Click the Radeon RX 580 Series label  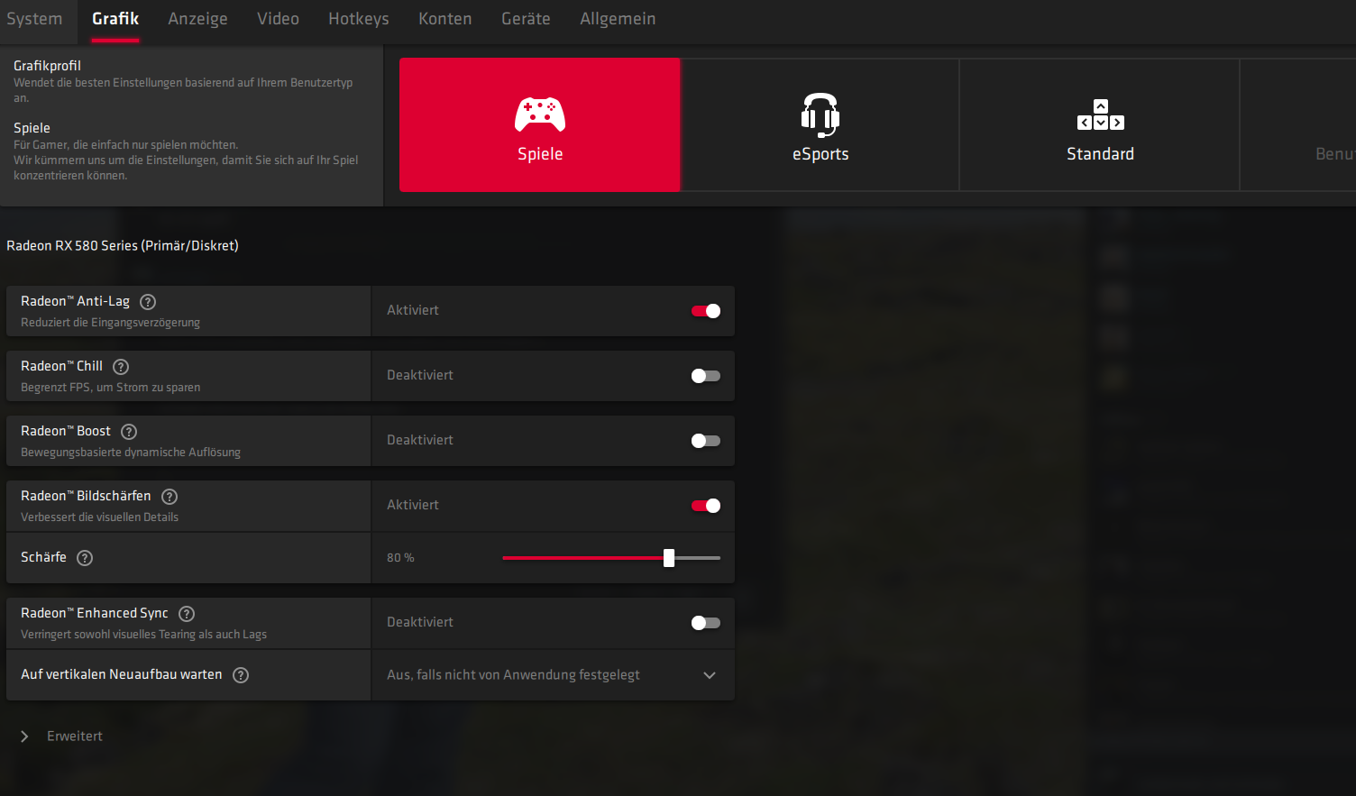pos(123,245)
